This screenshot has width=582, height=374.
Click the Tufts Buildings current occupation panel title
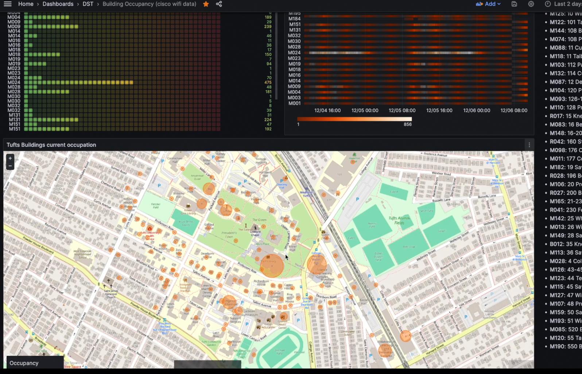(x=51, y=145)
